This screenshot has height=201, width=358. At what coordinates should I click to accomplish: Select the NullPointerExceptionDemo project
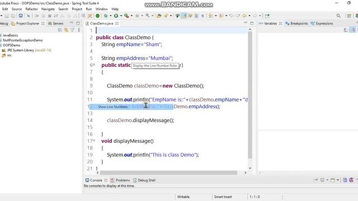click(22, 40)
